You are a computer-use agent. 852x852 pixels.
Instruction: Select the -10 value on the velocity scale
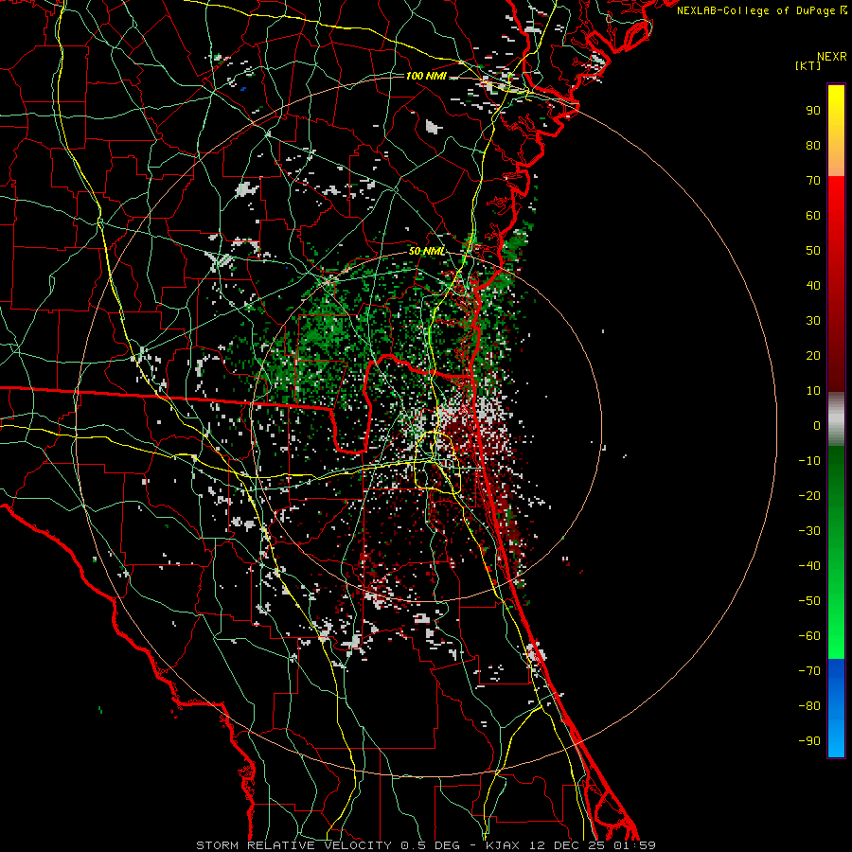tap(809, 461)
